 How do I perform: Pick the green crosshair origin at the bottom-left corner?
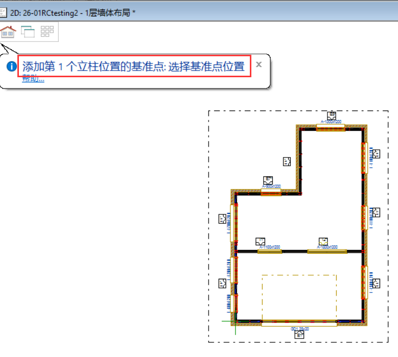[x=236, y=321]
